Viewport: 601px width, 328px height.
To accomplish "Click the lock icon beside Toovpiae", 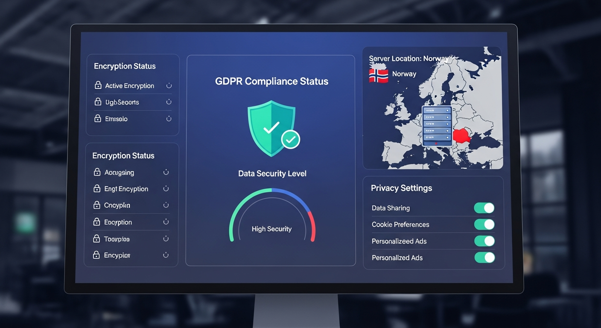I will 97,238.
